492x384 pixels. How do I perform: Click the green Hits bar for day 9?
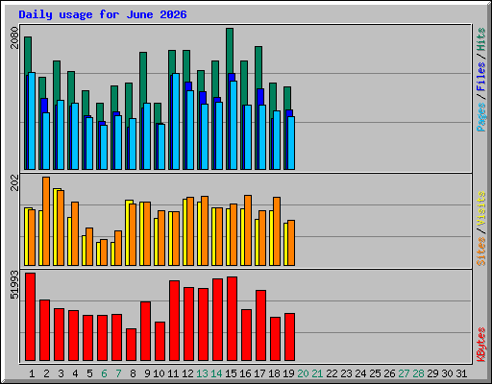click(x=143, y=78)
